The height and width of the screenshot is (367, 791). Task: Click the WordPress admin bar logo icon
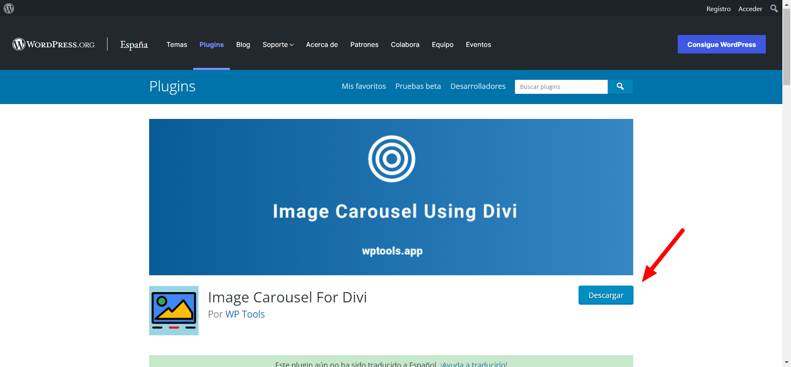tap(9, 8)
